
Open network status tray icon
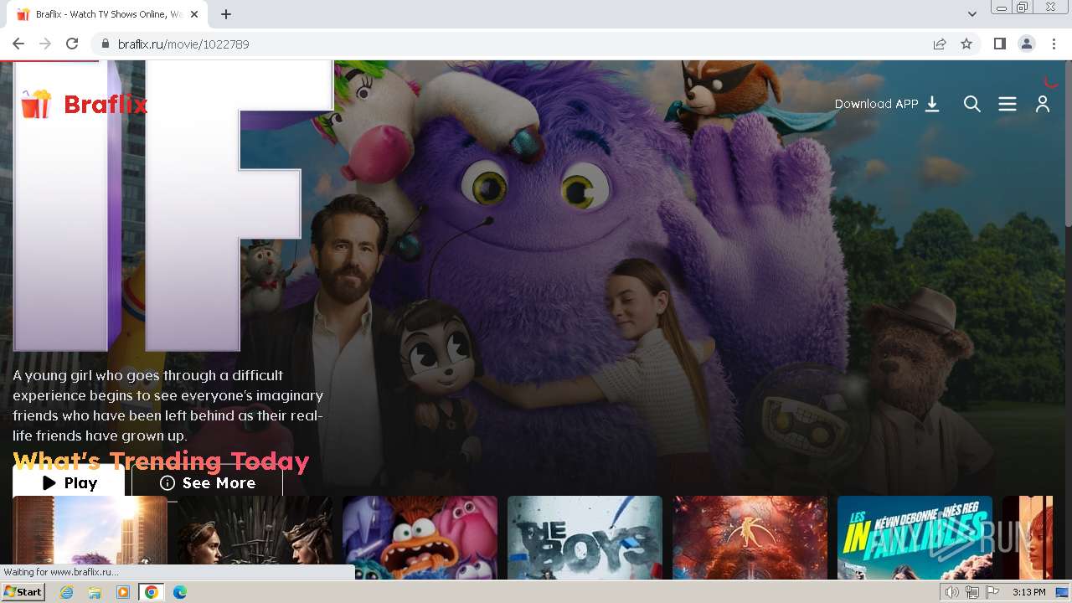coord(972,592)
